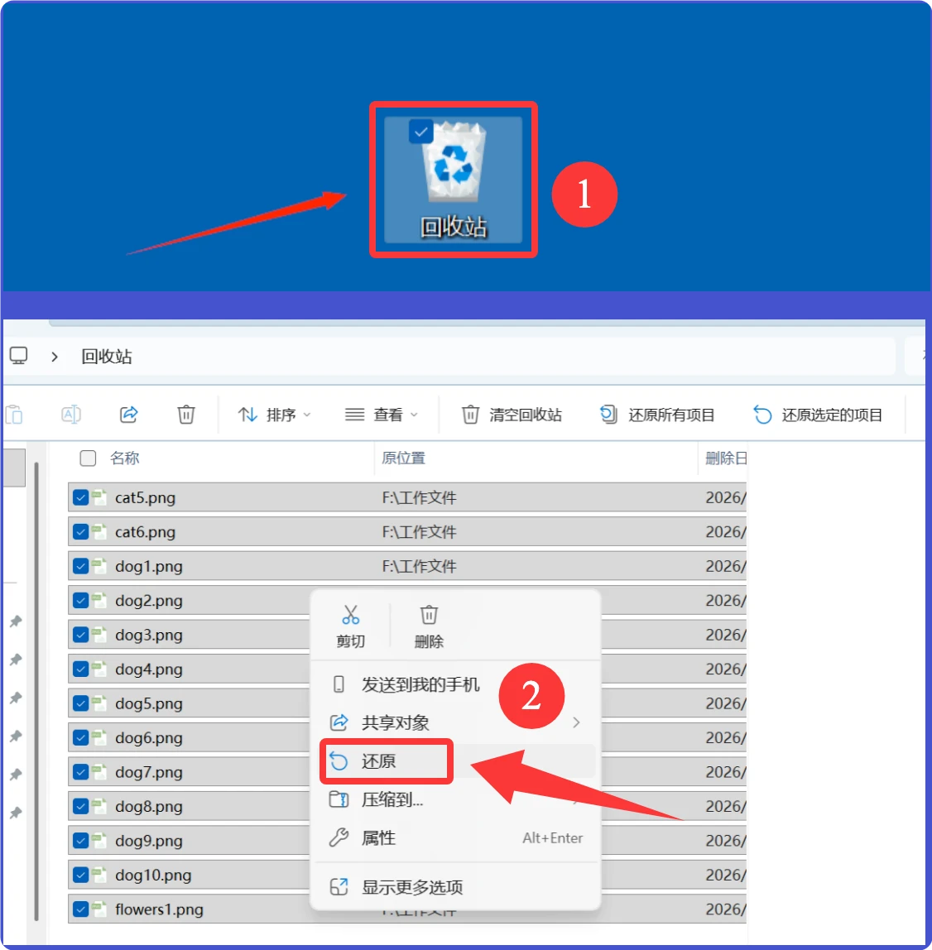
Task: Uncheck dog2.png checkbox
Action: pos(80,601)
